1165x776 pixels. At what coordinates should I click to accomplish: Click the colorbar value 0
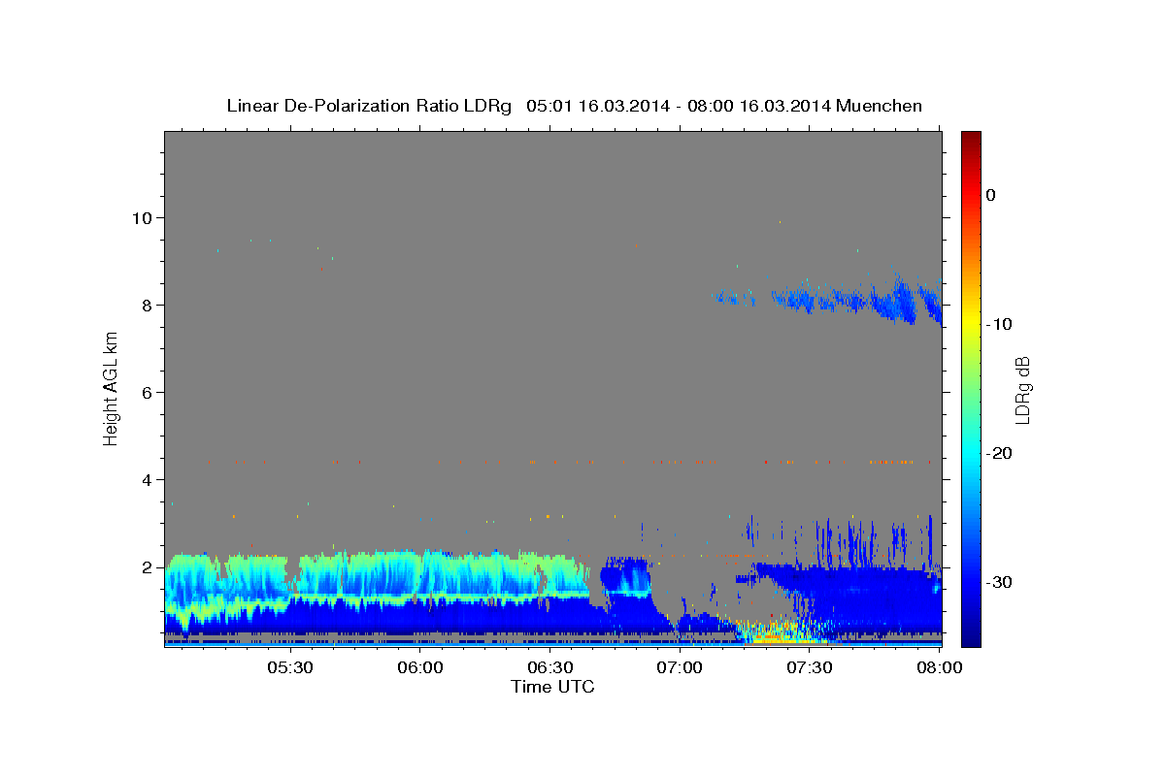pyautogui.click(x=990, y=195)
